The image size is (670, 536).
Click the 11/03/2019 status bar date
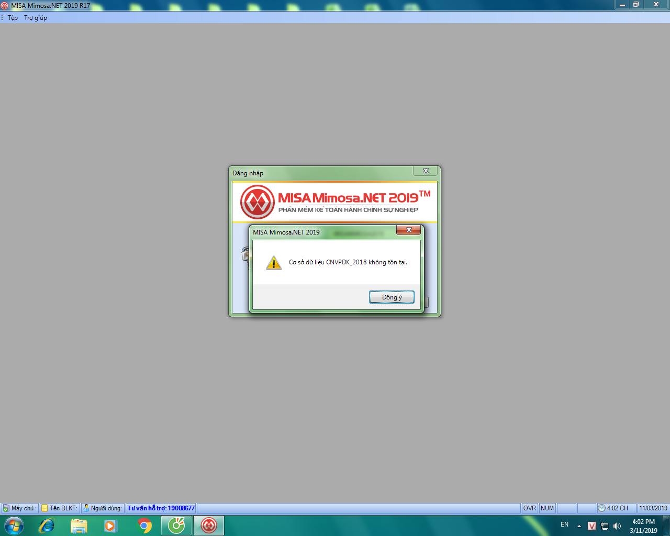pyautogui.click(x=653, y=508)
